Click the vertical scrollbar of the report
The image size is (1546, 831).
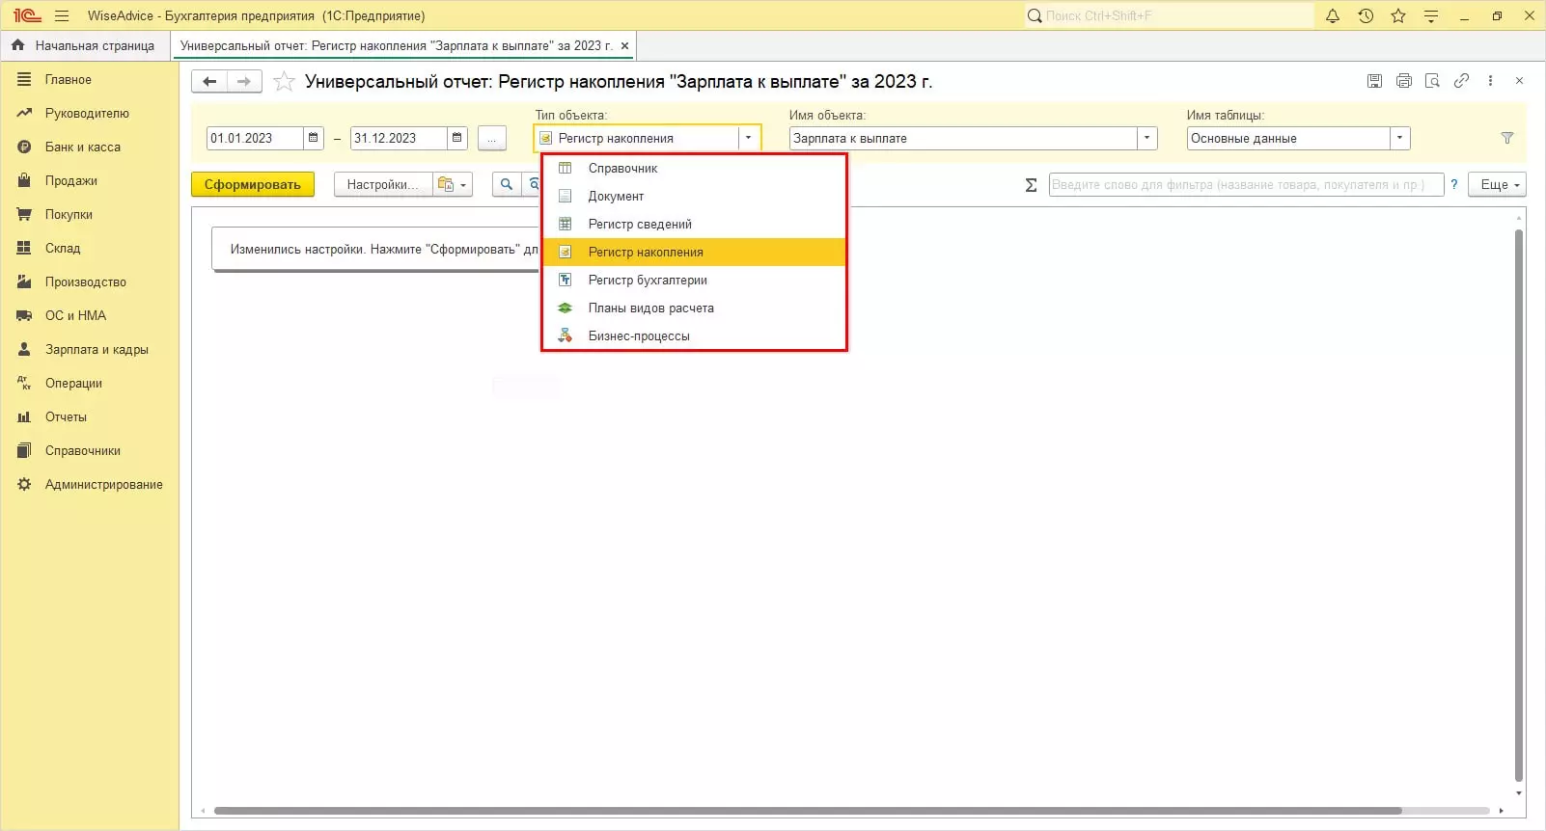pyautogui.click(x=1519, y=505)
